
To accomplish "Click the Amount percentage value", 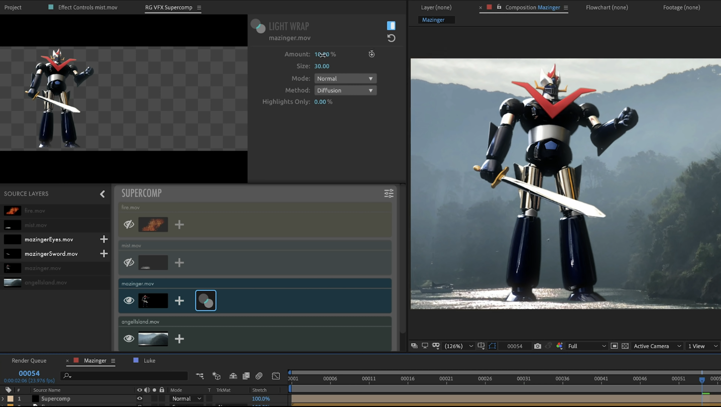I will pyautogui.click(x=322, y=54).
